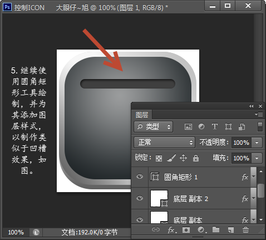Image resolution: width=266 pixels, height=240 pixels.
Task: Hide the 底层 副本 2 layer eye
Action: click(x=140, y=198)
